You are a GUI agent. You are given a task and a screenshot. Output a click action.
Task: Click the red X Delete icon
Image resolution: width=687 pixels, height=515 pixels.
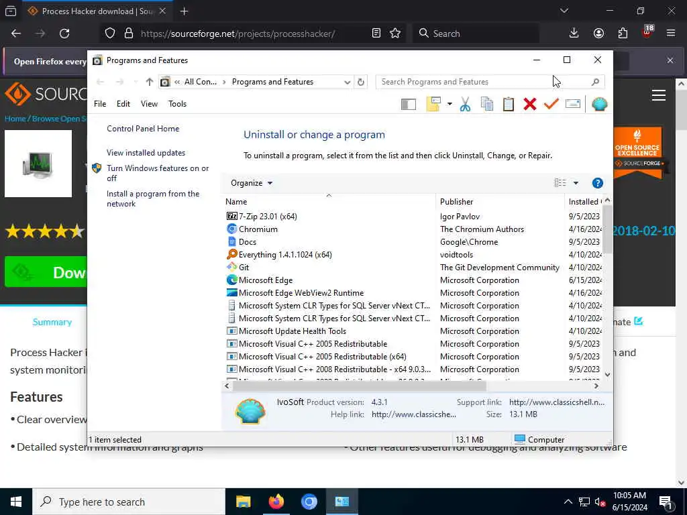530,104
